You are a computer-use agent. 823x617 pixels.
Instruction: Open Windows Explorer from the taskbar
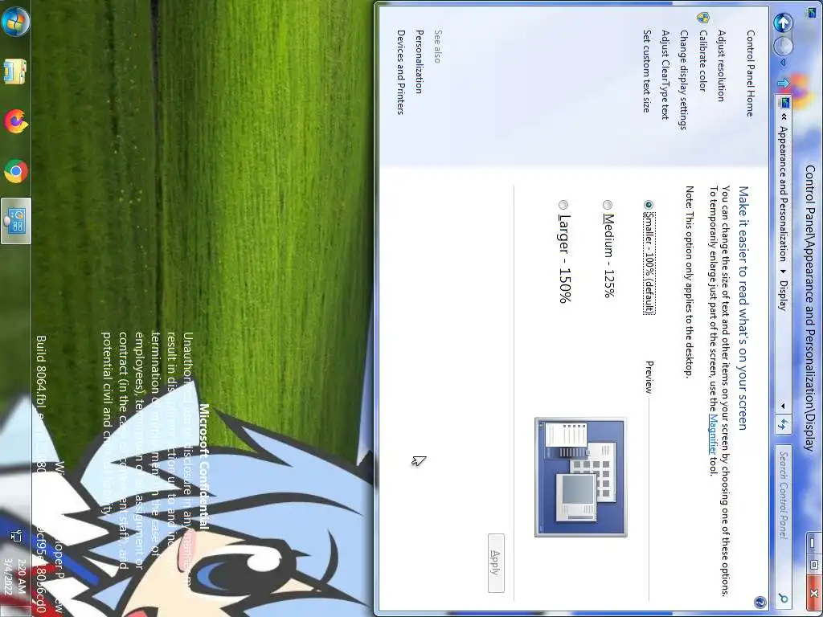[15, 72]
